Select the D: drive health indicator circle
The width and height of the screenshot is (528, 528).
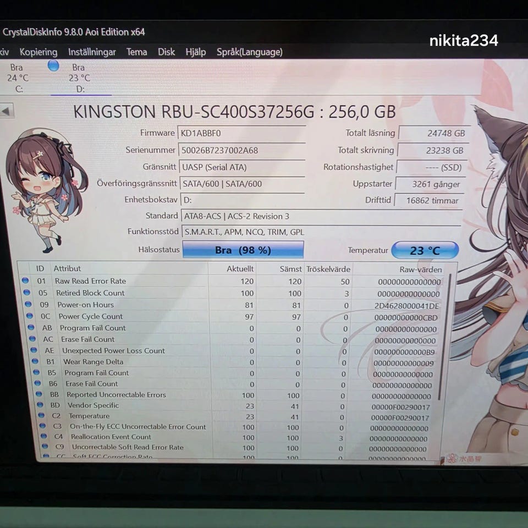click(x=53, y=65)
